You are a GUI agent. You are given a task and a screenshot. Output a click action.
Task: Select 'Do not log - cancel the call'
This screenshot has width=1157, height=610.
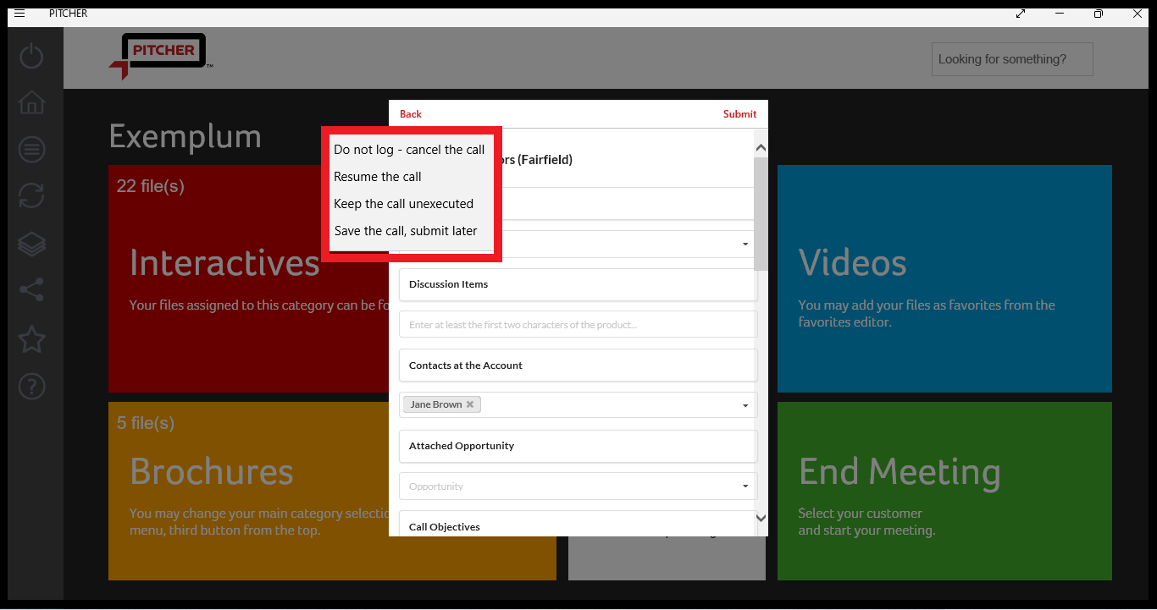[409, 150]
